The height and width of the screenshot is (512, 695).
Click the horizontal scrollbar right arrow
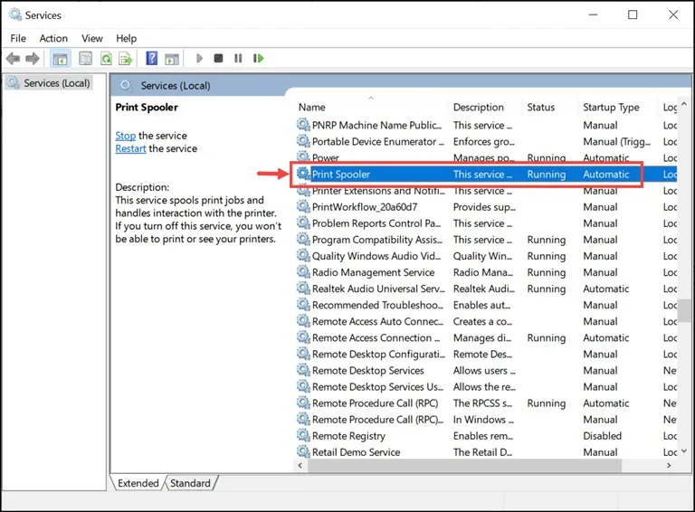click(669, 465)
